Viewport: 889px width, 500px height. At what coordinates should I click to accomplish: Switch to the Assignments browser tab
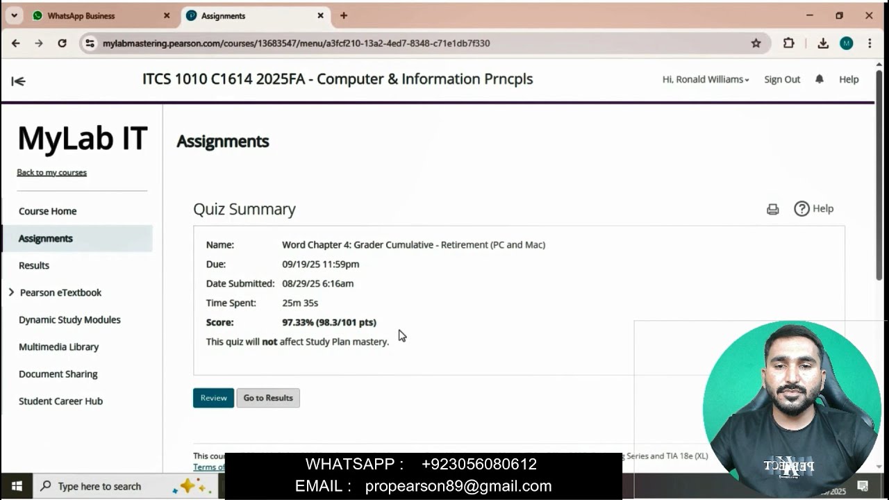click(254, 15)
